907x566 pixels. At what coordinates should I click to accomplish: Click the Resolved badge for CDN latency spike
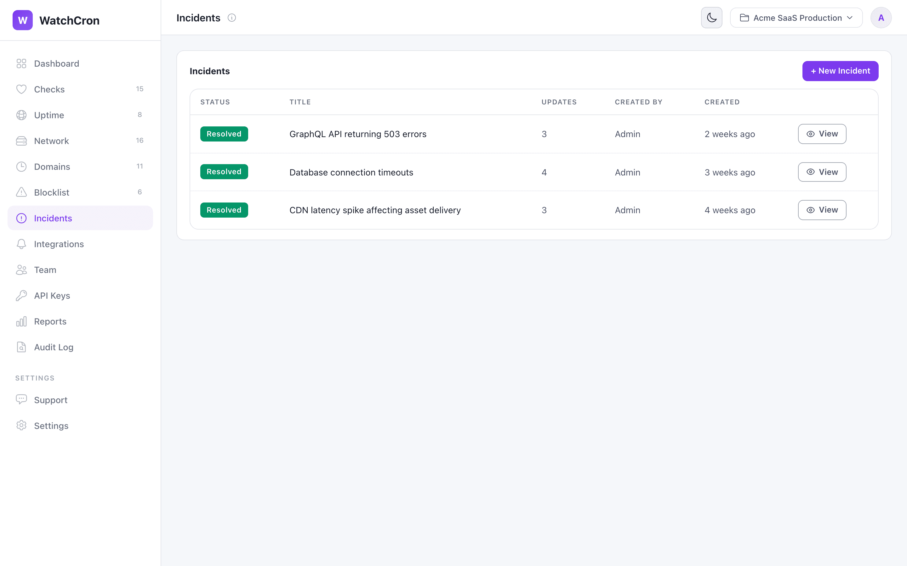(x=224, y=210)
